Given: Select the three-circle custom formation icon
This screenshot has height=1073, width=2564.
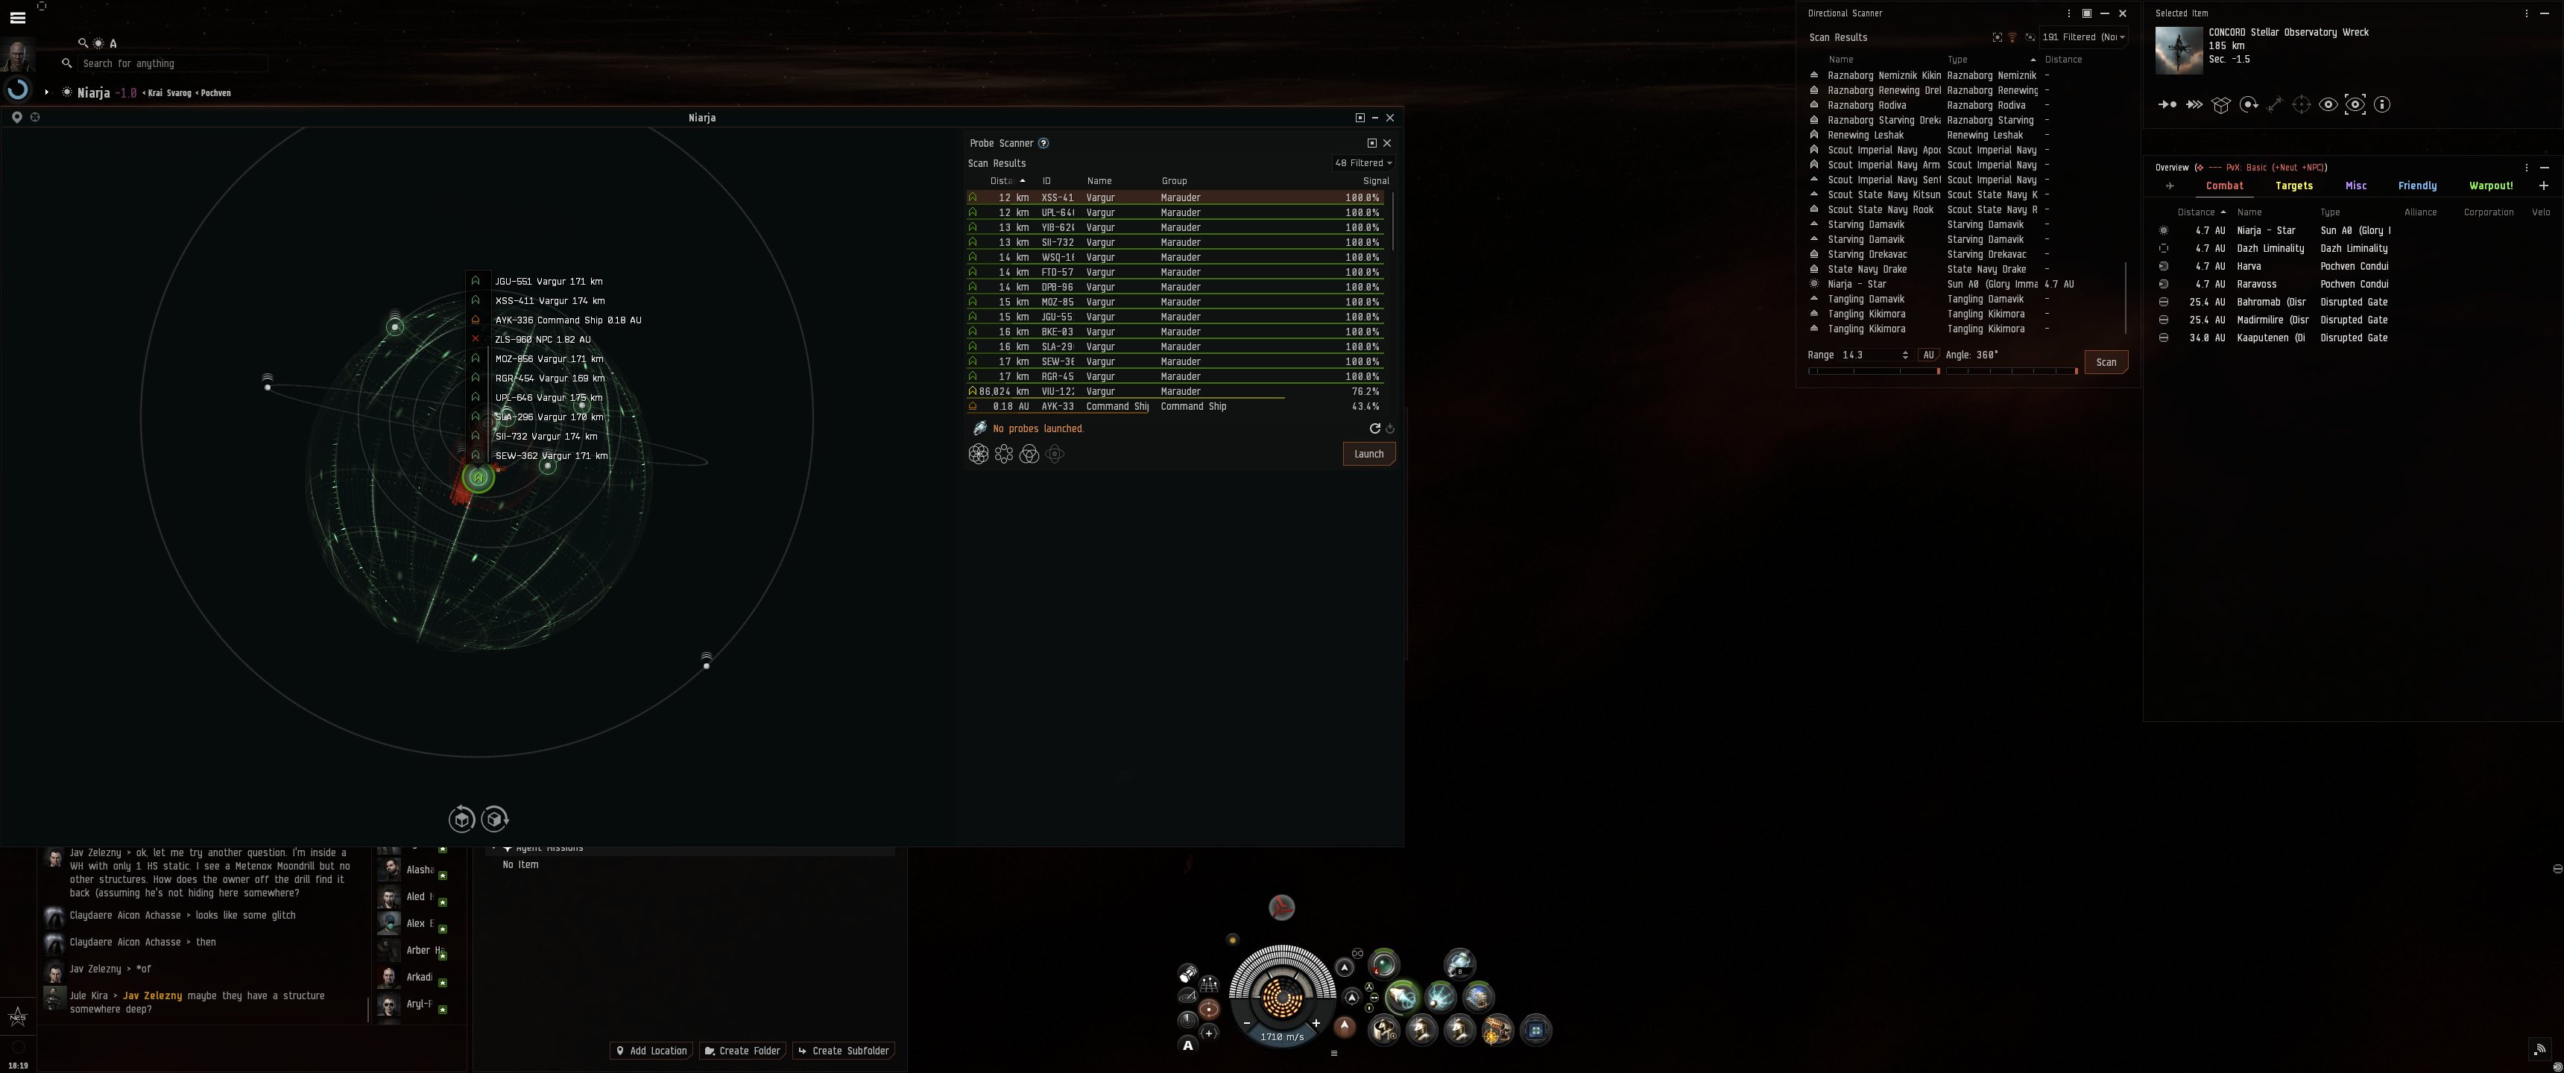Looking at the screenshot, I should point(1029,454).
